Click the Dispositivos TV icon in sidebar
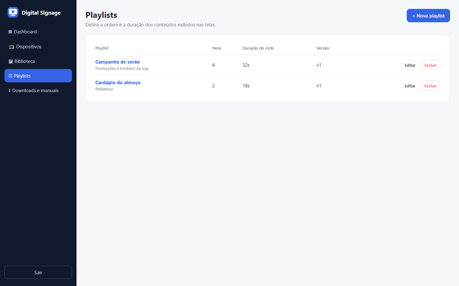The image size is (459, 286). (x=11, y=47)
